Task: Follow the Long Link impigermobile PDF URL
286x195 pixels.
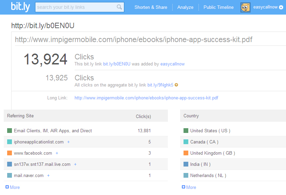Action: (x=146, y=98)
